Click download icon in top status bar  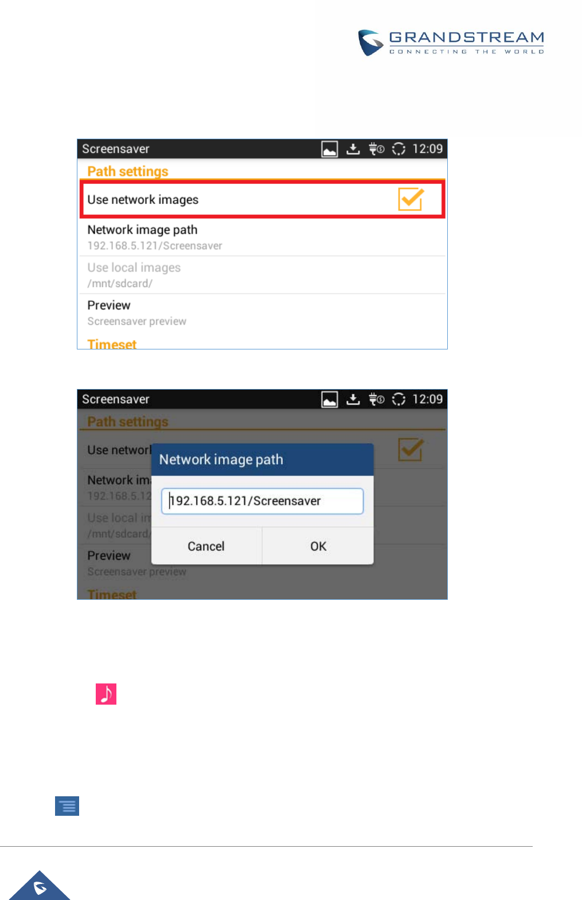click(353, 150)
